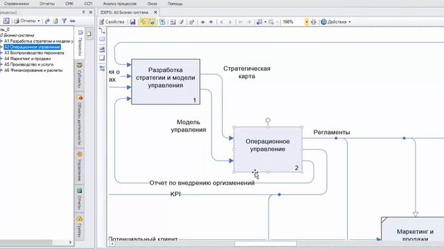Viewport: 444px width, 249px height.
Task: Switch to the Объекты деятельности vertical tab
Action: pyautogui.click(x=80, y=120)
